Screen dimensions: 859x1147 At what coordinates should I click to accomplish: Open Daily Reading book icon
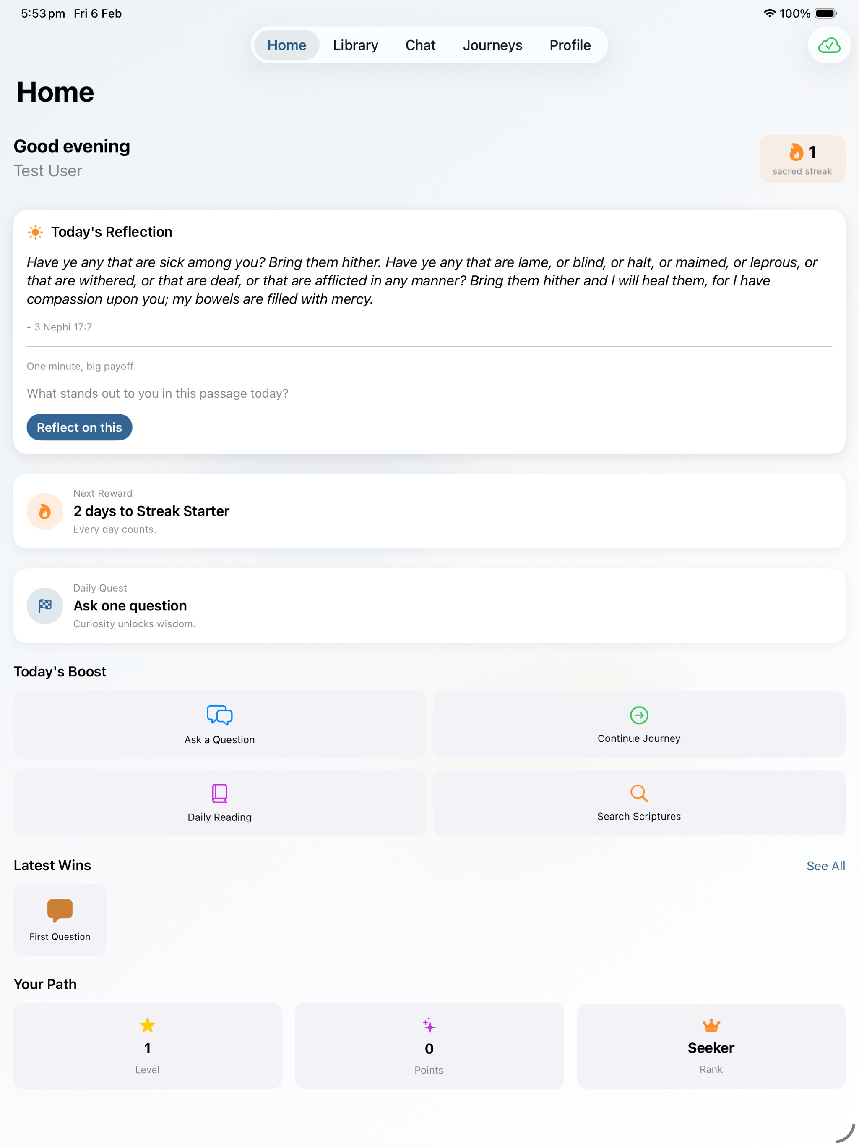pyautogui.click(x=220, y=793)
